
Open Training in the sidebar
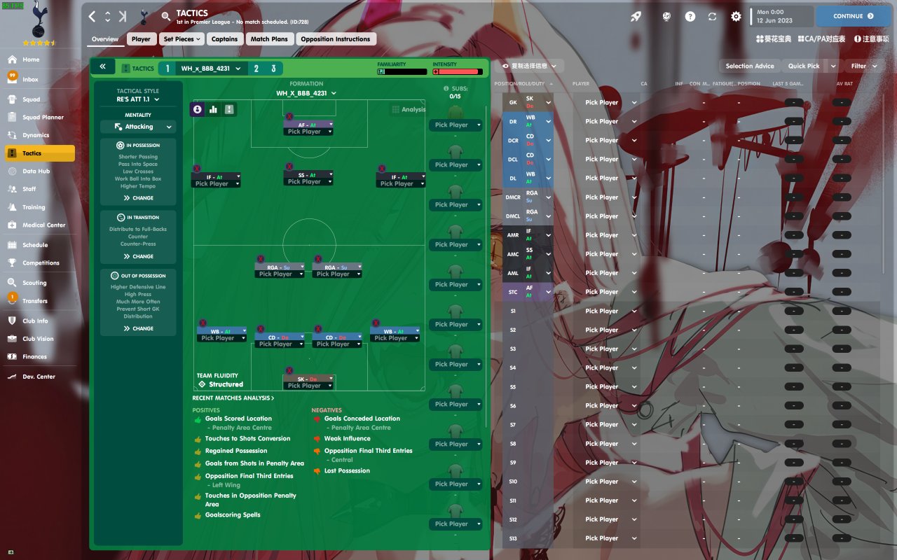click(40, 207)
